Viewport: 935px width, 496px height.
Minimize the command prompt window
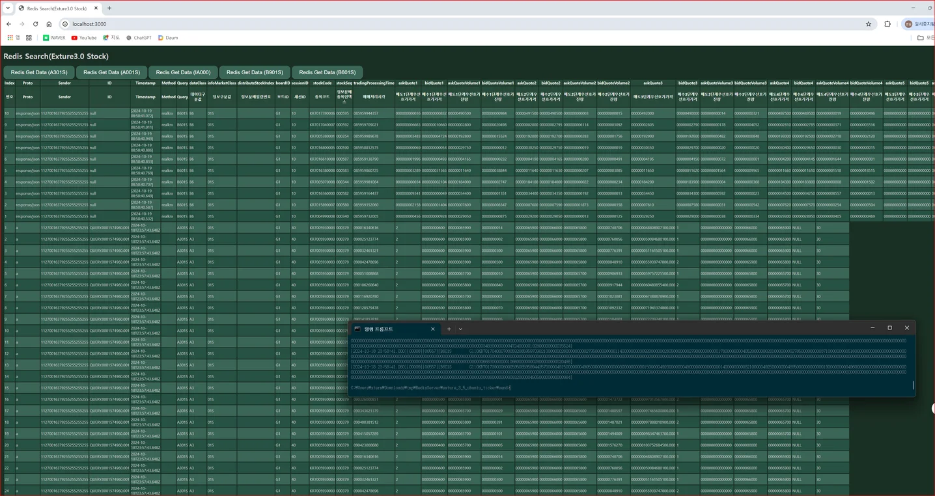click(872, 328)
